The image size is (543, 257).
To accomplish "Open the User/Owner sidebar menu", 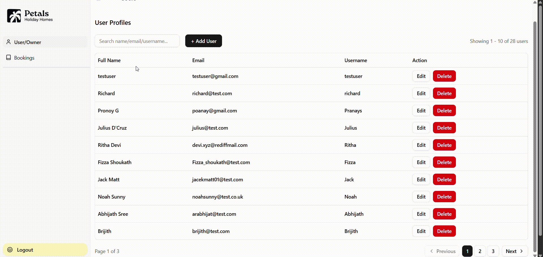I will pyautogui.click(x=28, y=42).
